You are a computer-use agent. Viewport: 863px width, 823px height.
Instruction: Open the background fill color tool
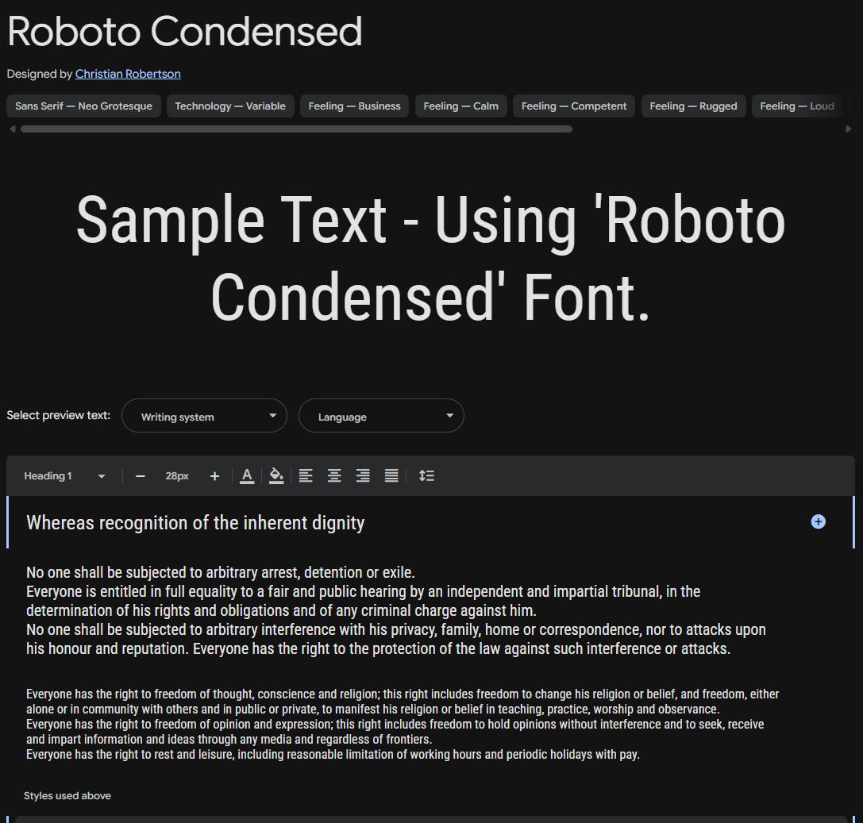pyautogui.click(x=276, y=476)
